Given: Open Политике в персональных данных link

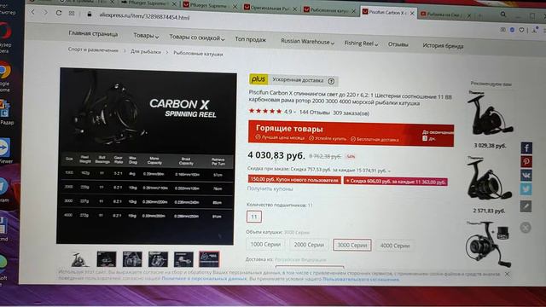Looking at the screenshot, I should (204, 279).
